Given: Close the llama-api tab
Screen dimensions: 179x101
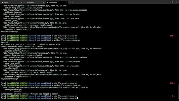Looking at the screenshot, I should coord(44,3).
